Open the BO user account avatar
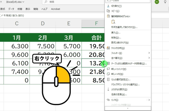This screenshot has height=111, width=169. click(157, 2)
